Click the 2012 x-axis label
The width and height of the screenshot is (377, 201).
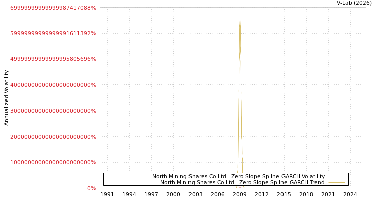click(x=262, y=194)
